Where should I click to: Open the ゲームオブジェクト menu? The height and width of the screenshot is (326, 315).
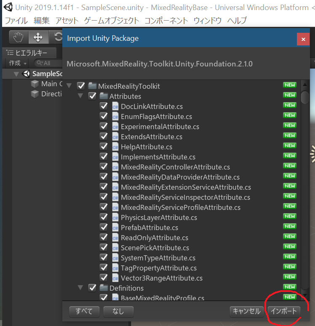click(112, 21)
